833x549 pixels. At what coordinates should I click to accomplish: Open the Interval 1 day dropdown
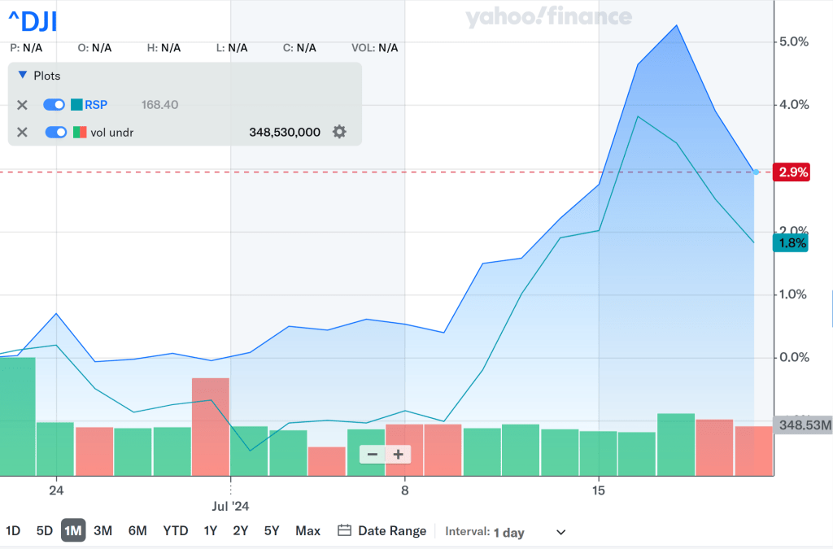pyautogui.click(x=508, y=532)
